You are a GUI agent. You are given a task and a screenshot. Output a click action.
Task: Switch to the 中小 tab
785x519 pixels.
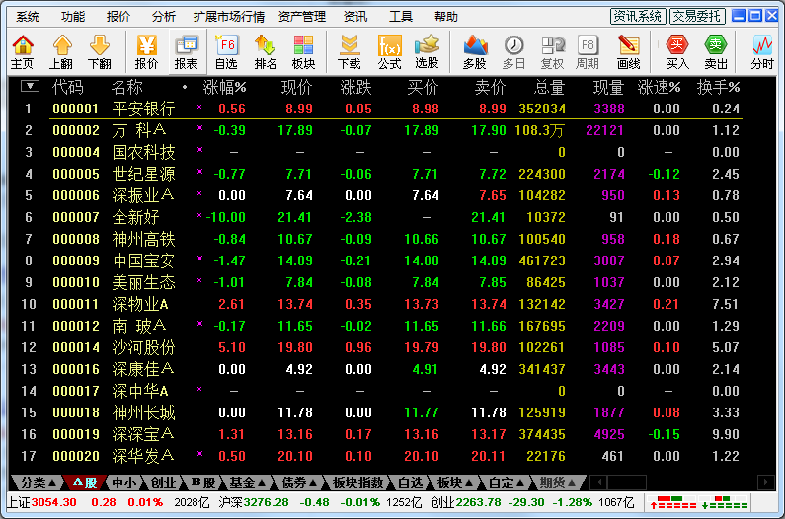[123, 482]
